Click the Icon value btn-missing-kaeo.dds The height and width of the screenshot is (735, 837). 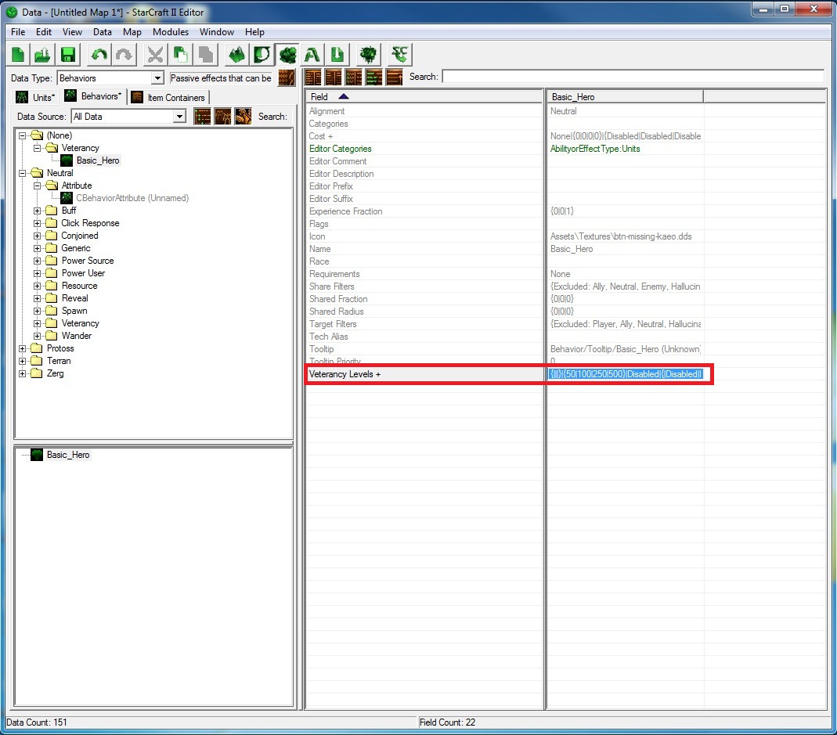click(x=621, y=236)
